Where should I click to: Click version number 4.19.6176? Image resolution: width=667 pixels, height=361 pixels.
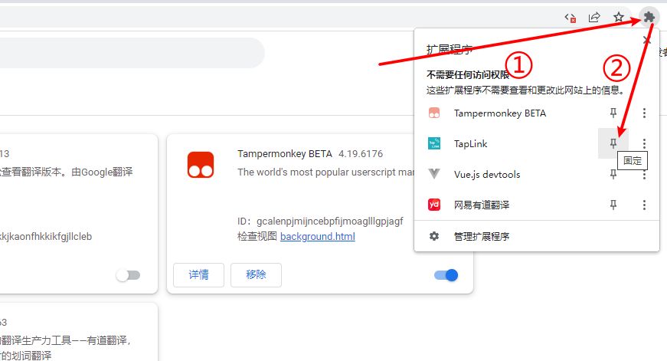coord(361,154)
